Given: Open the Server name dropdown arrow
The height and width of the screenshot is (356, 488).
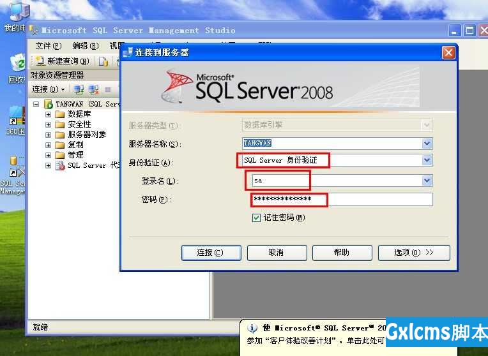Looking at the screenshot, I should click(427, 144).
